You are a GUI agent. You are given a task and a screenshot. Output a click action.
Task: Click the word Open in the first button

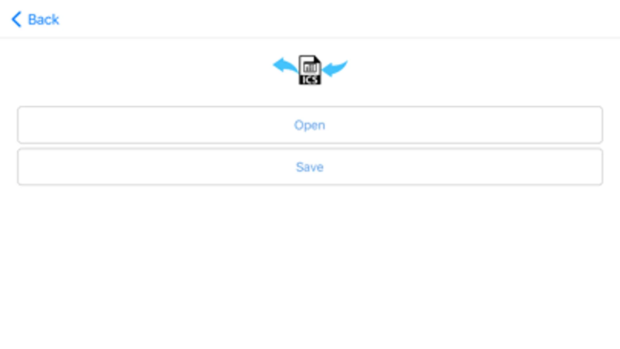[x=309, y=125]
